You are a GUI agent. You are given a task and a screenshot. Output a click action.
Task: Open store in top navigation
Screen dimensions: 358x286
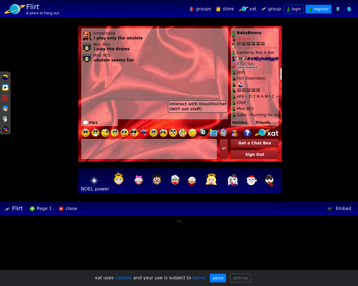[x=225, y=9]
